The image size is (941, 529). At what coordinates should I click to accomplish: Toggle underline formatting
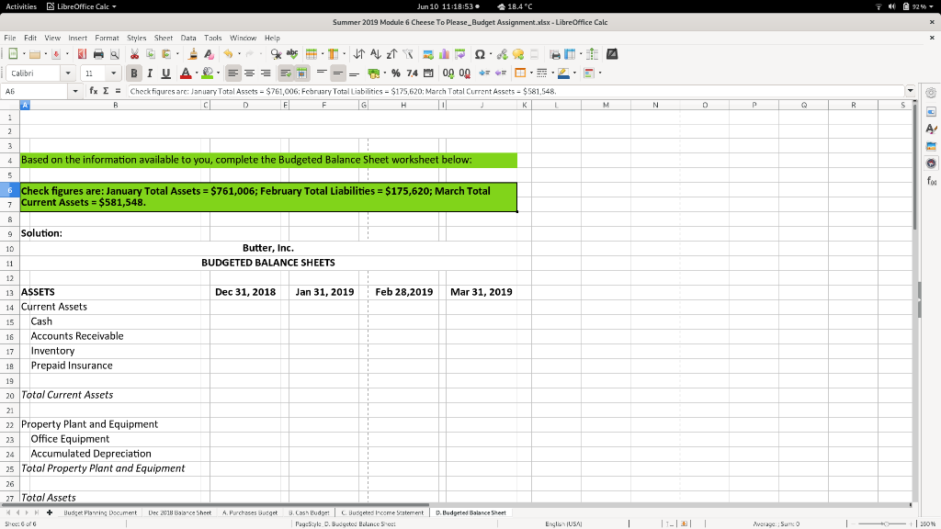tap(165, 73)
